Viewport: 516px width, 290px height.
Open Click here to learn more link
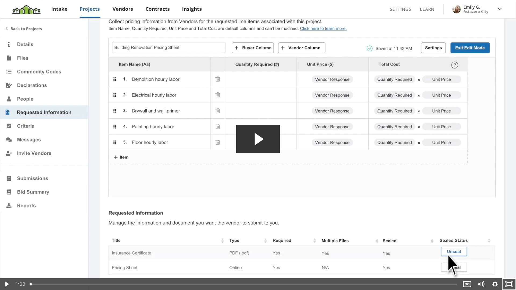(323, 28)
